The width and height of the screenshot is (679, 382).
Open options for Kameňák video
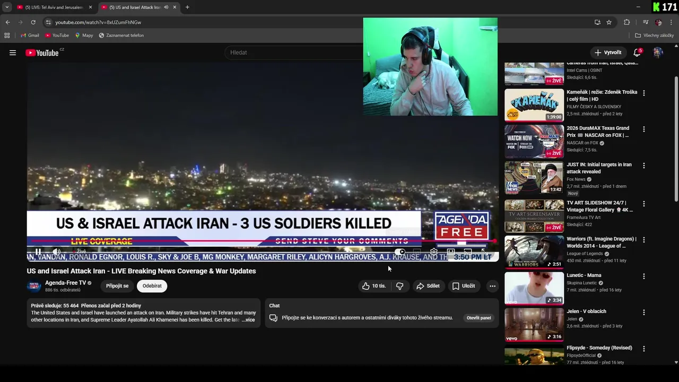pos(644,93)
